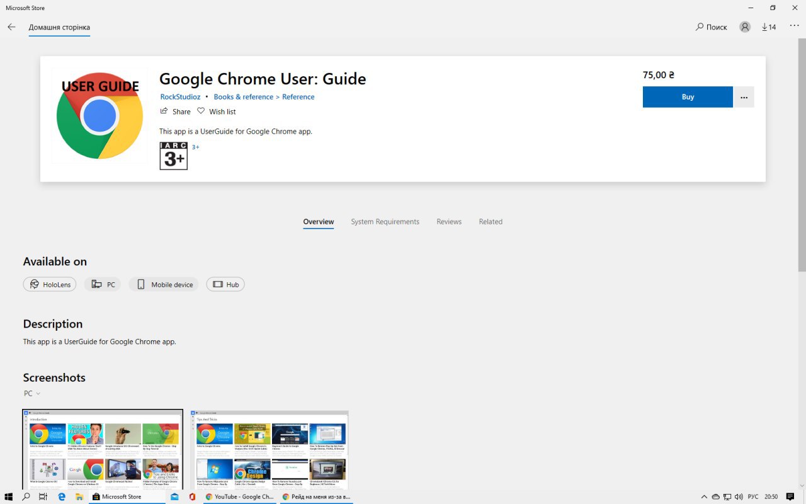Screen dimensions: 806x504
Task: Open the RockStudioz publisher link
Action: pos(180,97)
